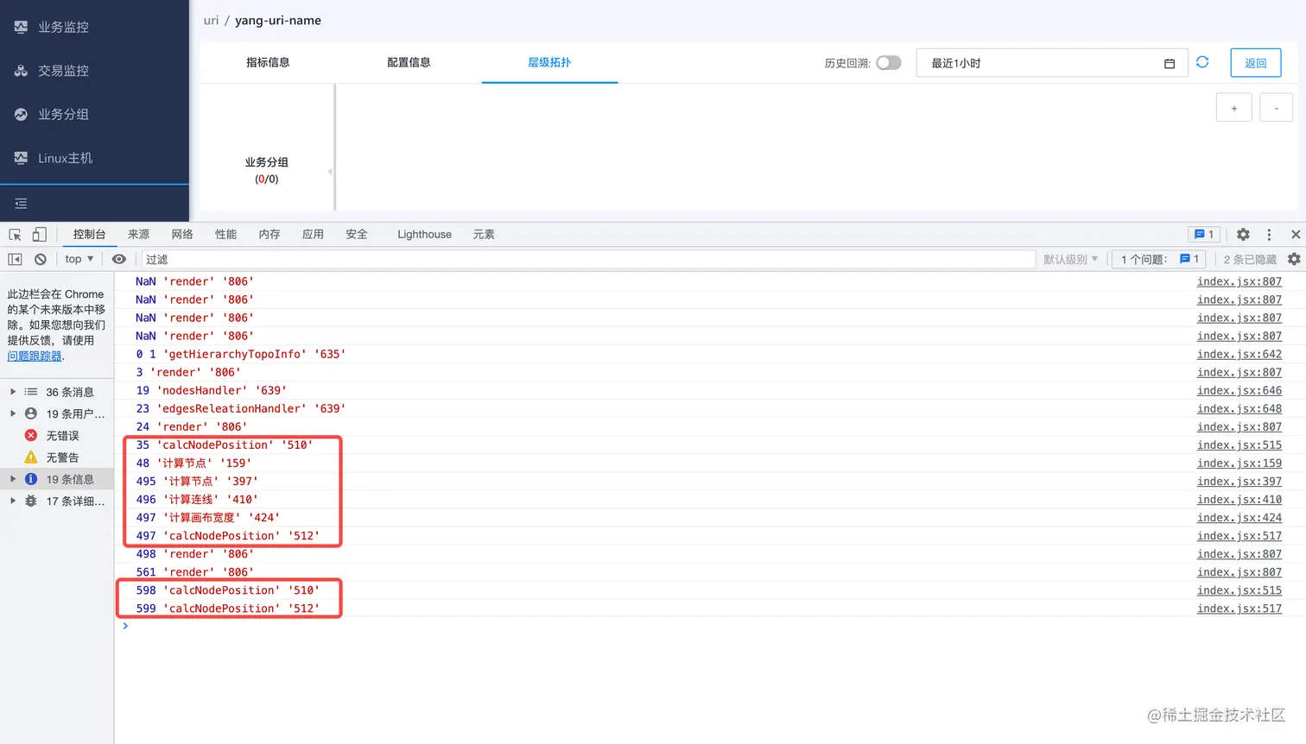
Task: Click the uri breadcrumb link
Action: [x=211, y=21]
